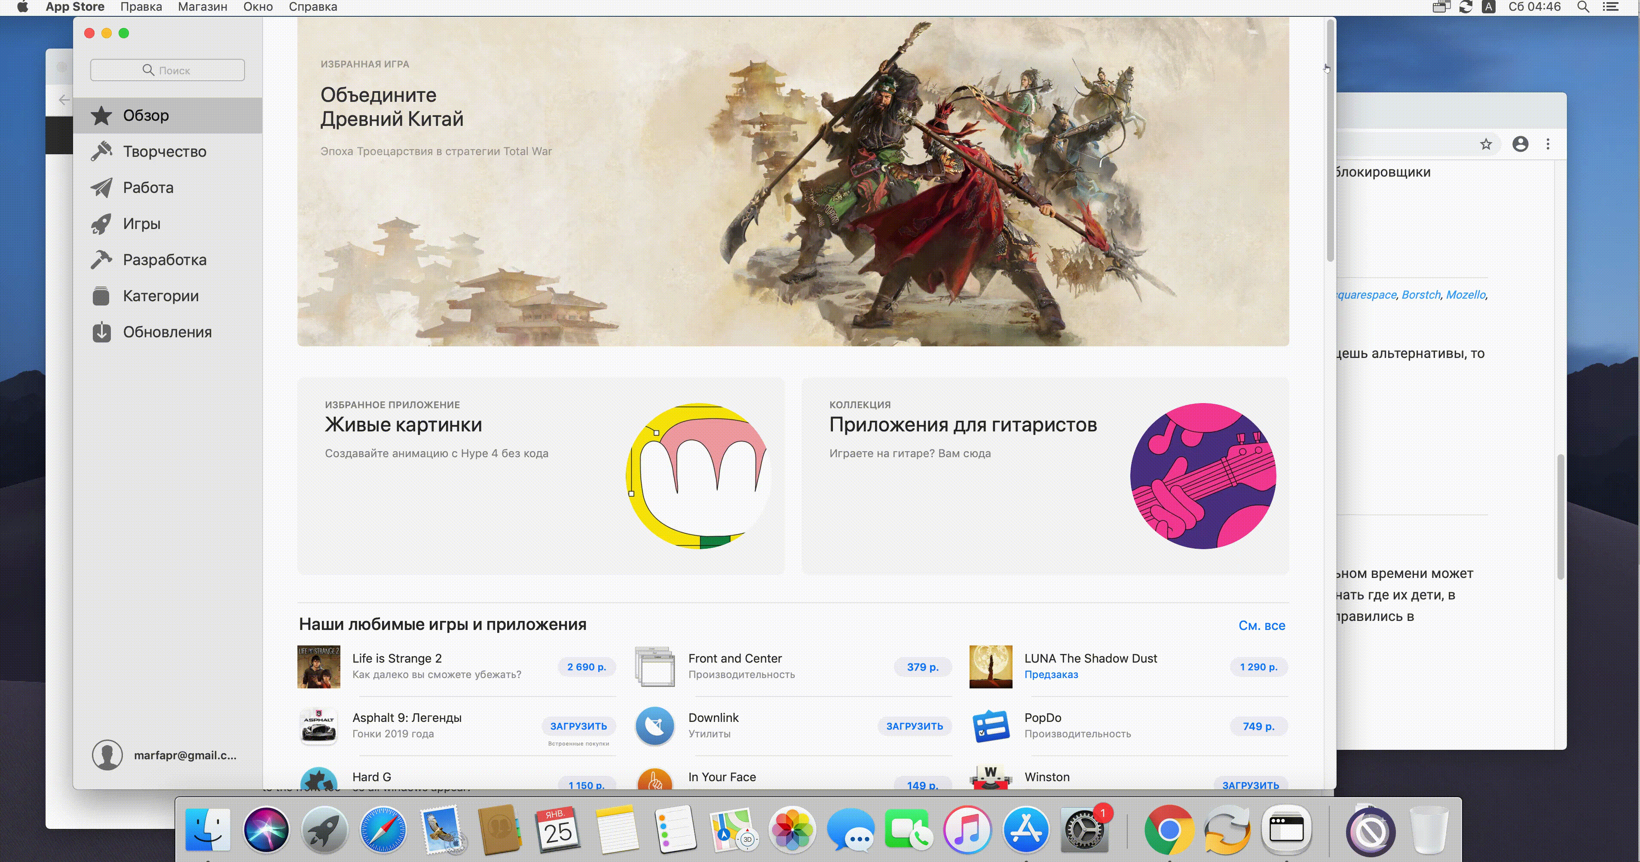The height and width of the screenshot is (862, 1640).
Task: Select the Творчество paintbrush icon
Action: 101,152
